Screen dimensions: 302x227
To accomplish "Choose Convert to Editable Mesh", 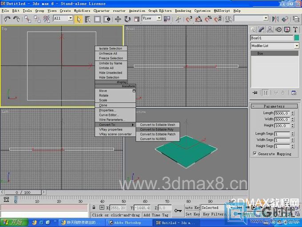I will click(x=158, y=125).
